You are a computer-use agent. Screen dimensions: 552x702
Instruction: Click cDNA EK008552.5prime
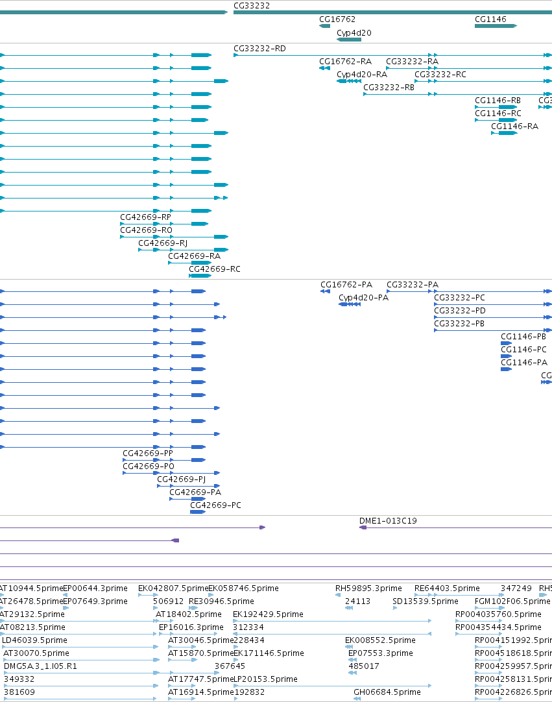[x=380, y=640]
